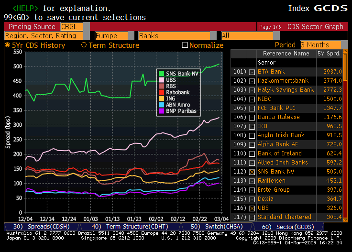Click the scrollbar up arrow of bank list
Screen dimensions: 352x252
tap(345, 52)
